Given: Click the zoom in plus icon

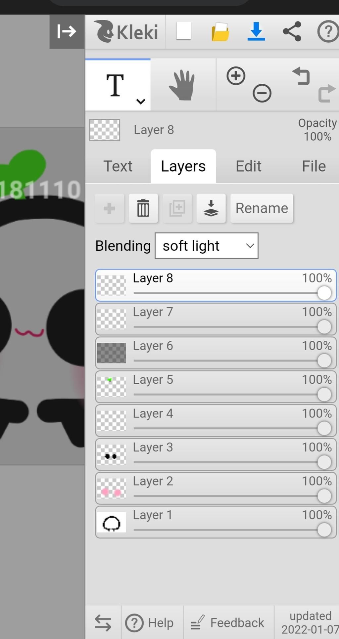Looking at the screenshot, I should pyautogui.click(x=236, y=76).
